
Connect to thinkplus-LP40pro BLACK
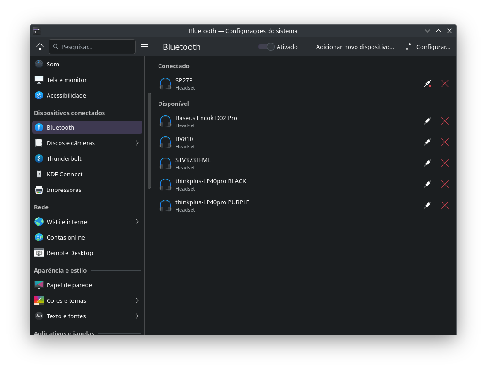click(x=428, y=185)
